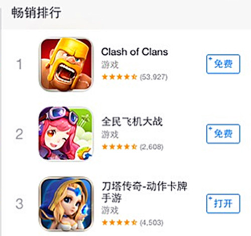Select the Clash of Clans title text

[x=135, y=52]
